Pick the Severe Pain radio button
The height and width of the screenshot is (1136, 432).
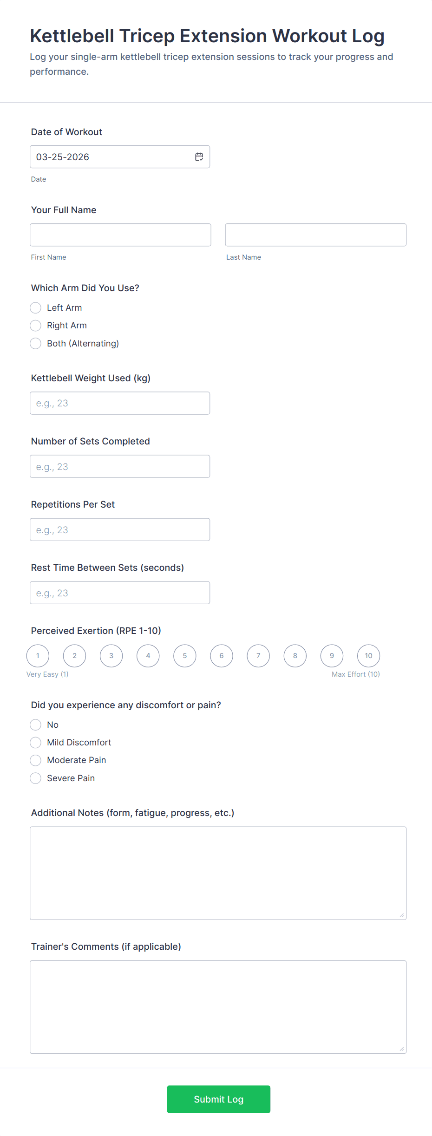pyautogui.click(x=36, y=778)
